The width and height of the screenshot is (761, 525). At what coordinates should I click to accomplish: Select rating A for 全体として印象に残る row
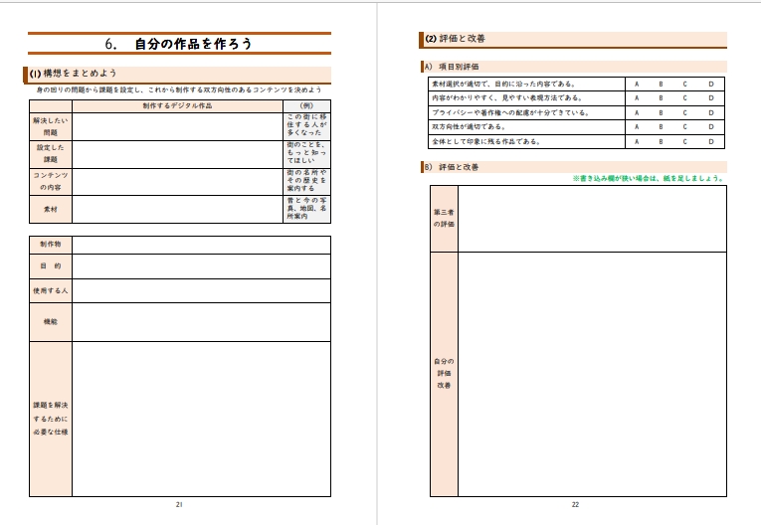click(x=637, y=142)
